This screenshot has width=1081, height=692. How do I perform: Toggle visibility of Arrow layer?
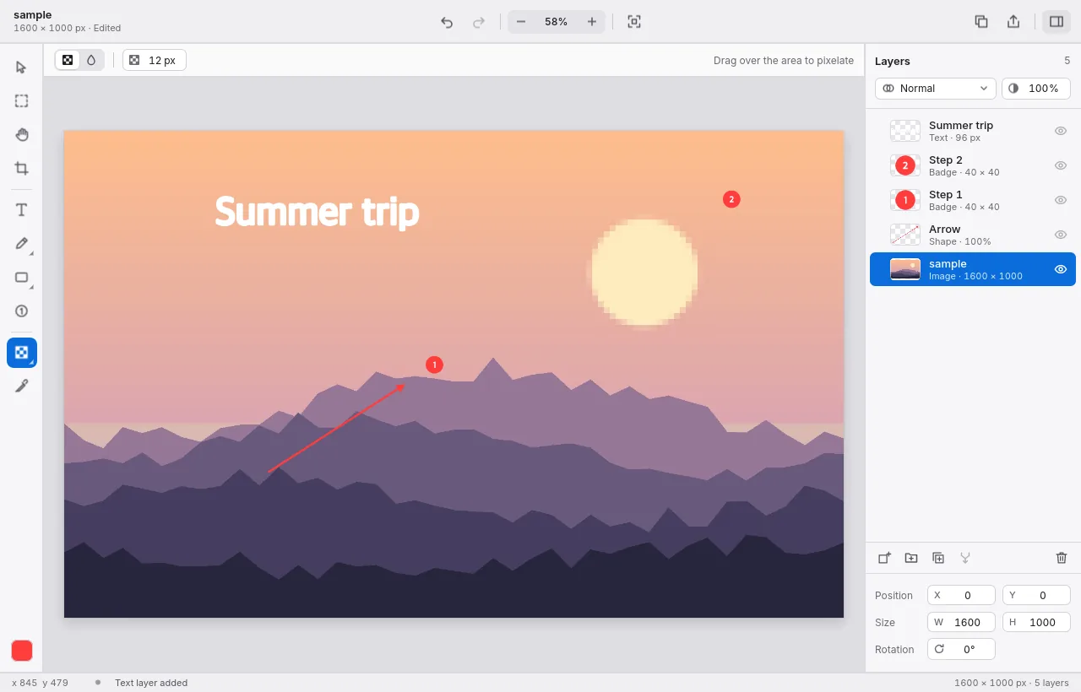pyautogui.click(x=1061, y=235)
